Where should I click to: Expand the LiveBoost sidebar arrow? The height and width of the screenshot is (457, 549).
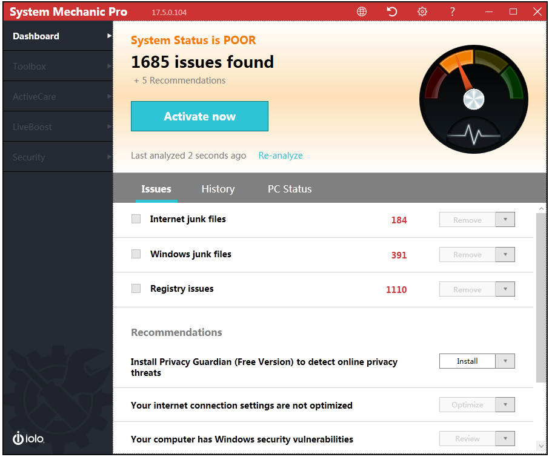click(109, 127)
